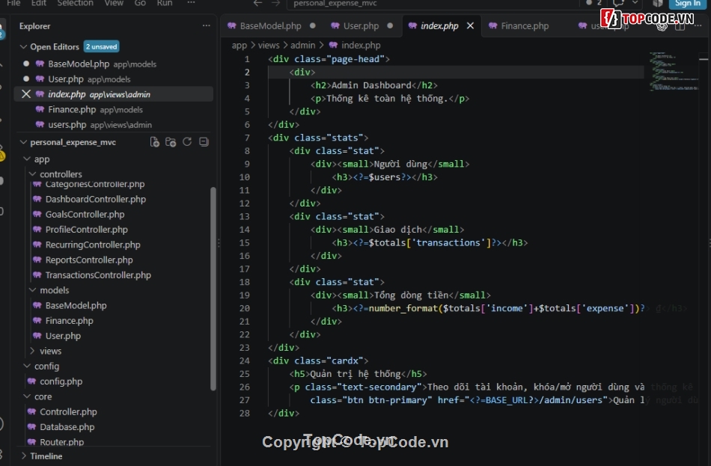Image resolution: width=711 pixels, height=466 pixels.
Task: Close index.php in Open Editors list
Action: pyautogui.click(x=26, y=93)
